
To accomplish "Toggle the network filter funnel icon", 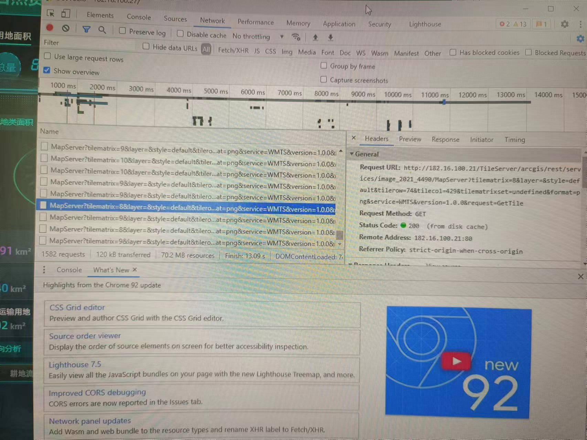I will pyautogui.click(x=86, y=30).
